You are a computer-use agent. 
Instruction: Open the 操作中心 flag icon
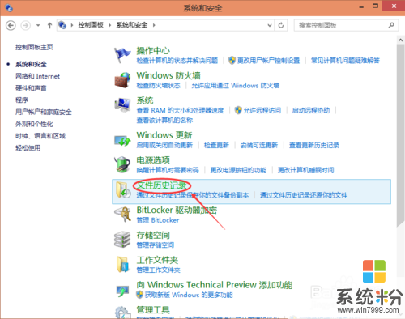[x=122, y=55]
